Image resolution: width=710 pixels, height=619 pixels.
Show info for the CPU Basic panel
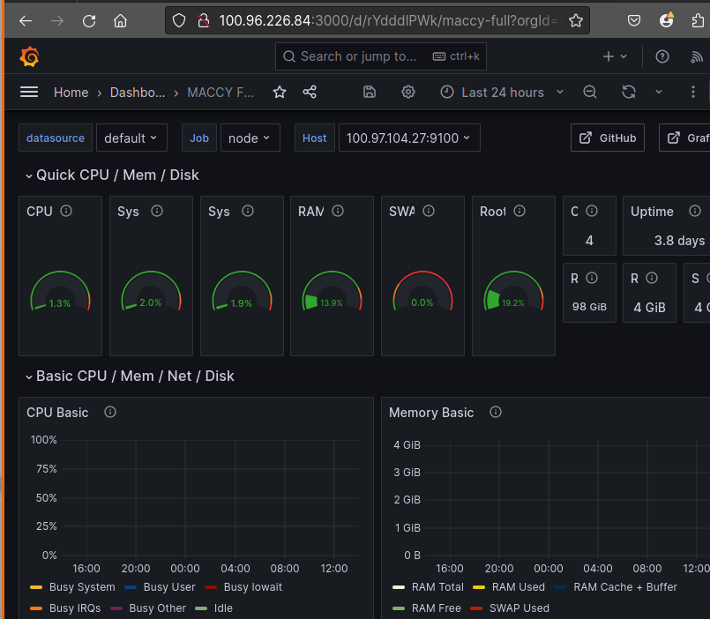click(x=110, y=412)
